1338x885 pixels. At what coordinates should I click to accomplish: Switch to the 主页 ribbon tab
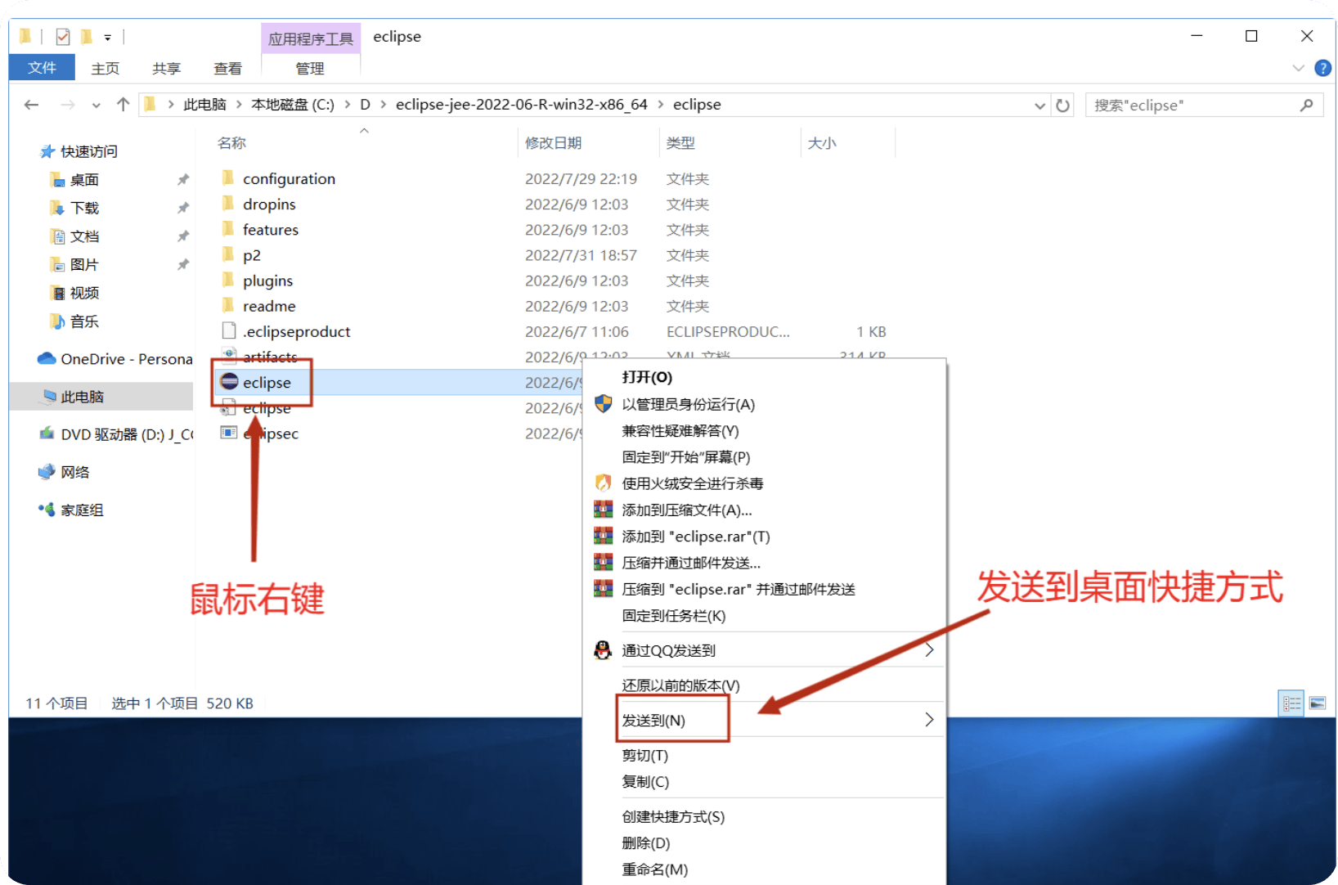pyautogui.click(x=105, y=69)
